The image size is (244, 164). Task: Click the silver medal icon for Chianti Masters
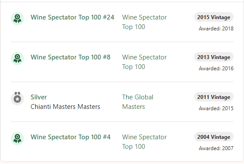tap(17, 98)
